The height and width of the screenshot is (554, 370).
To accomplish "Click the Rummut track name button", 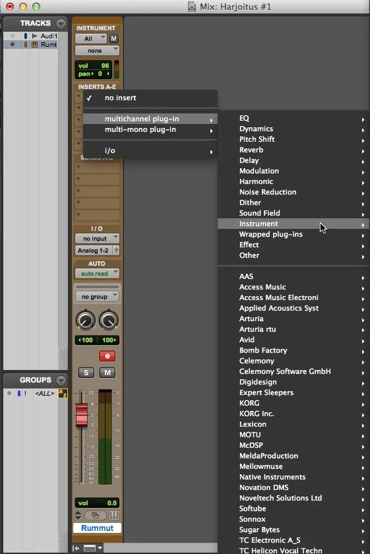I will point(97,528).
